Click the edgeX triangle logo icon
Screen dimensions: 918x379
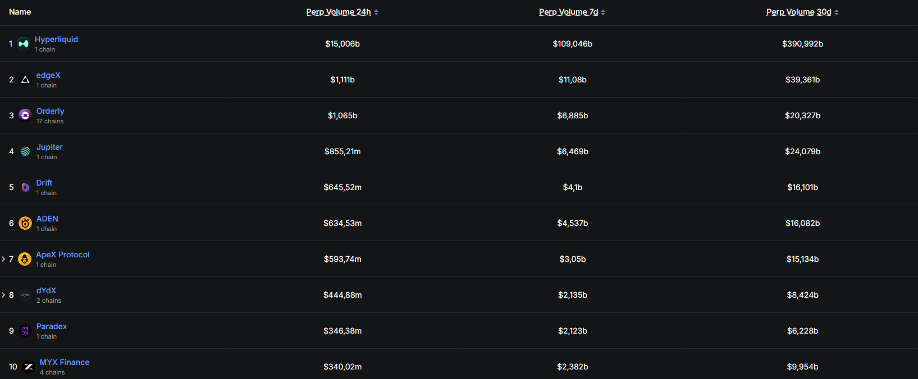click(x=25, y=80)
